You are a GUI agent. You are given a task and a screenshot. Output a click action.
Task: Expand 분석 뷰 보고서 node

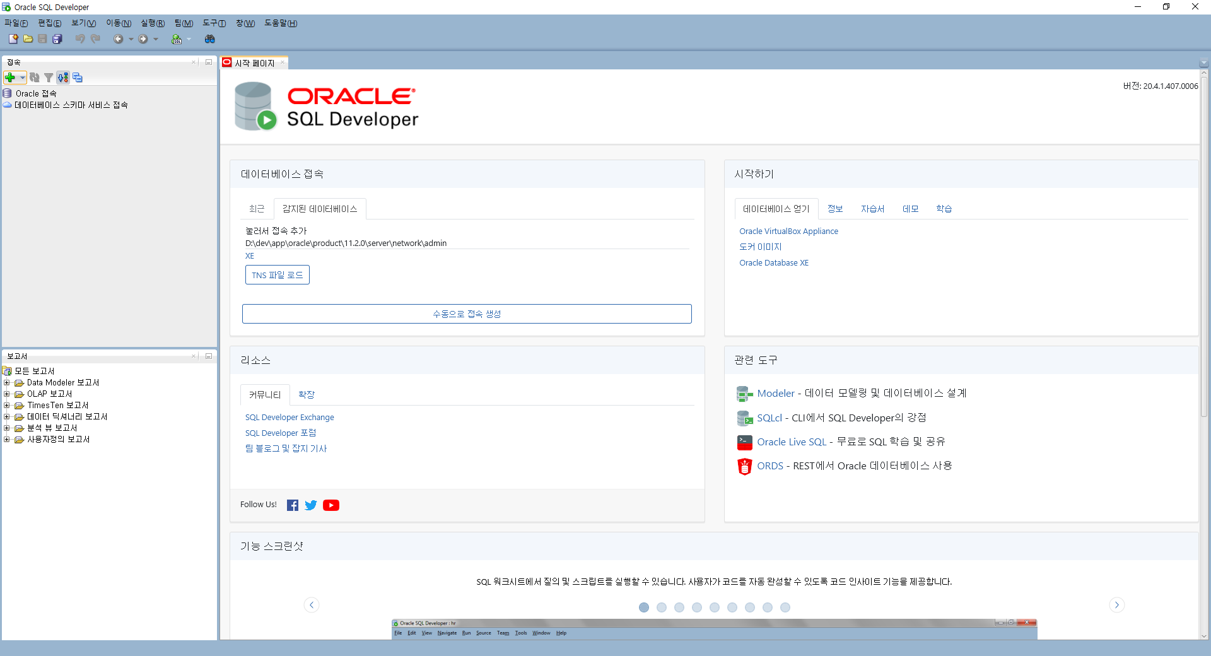tap(6, 428)
